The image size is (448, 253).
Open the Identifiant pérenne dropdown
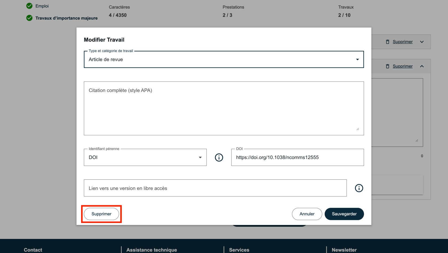coord(145,158)
